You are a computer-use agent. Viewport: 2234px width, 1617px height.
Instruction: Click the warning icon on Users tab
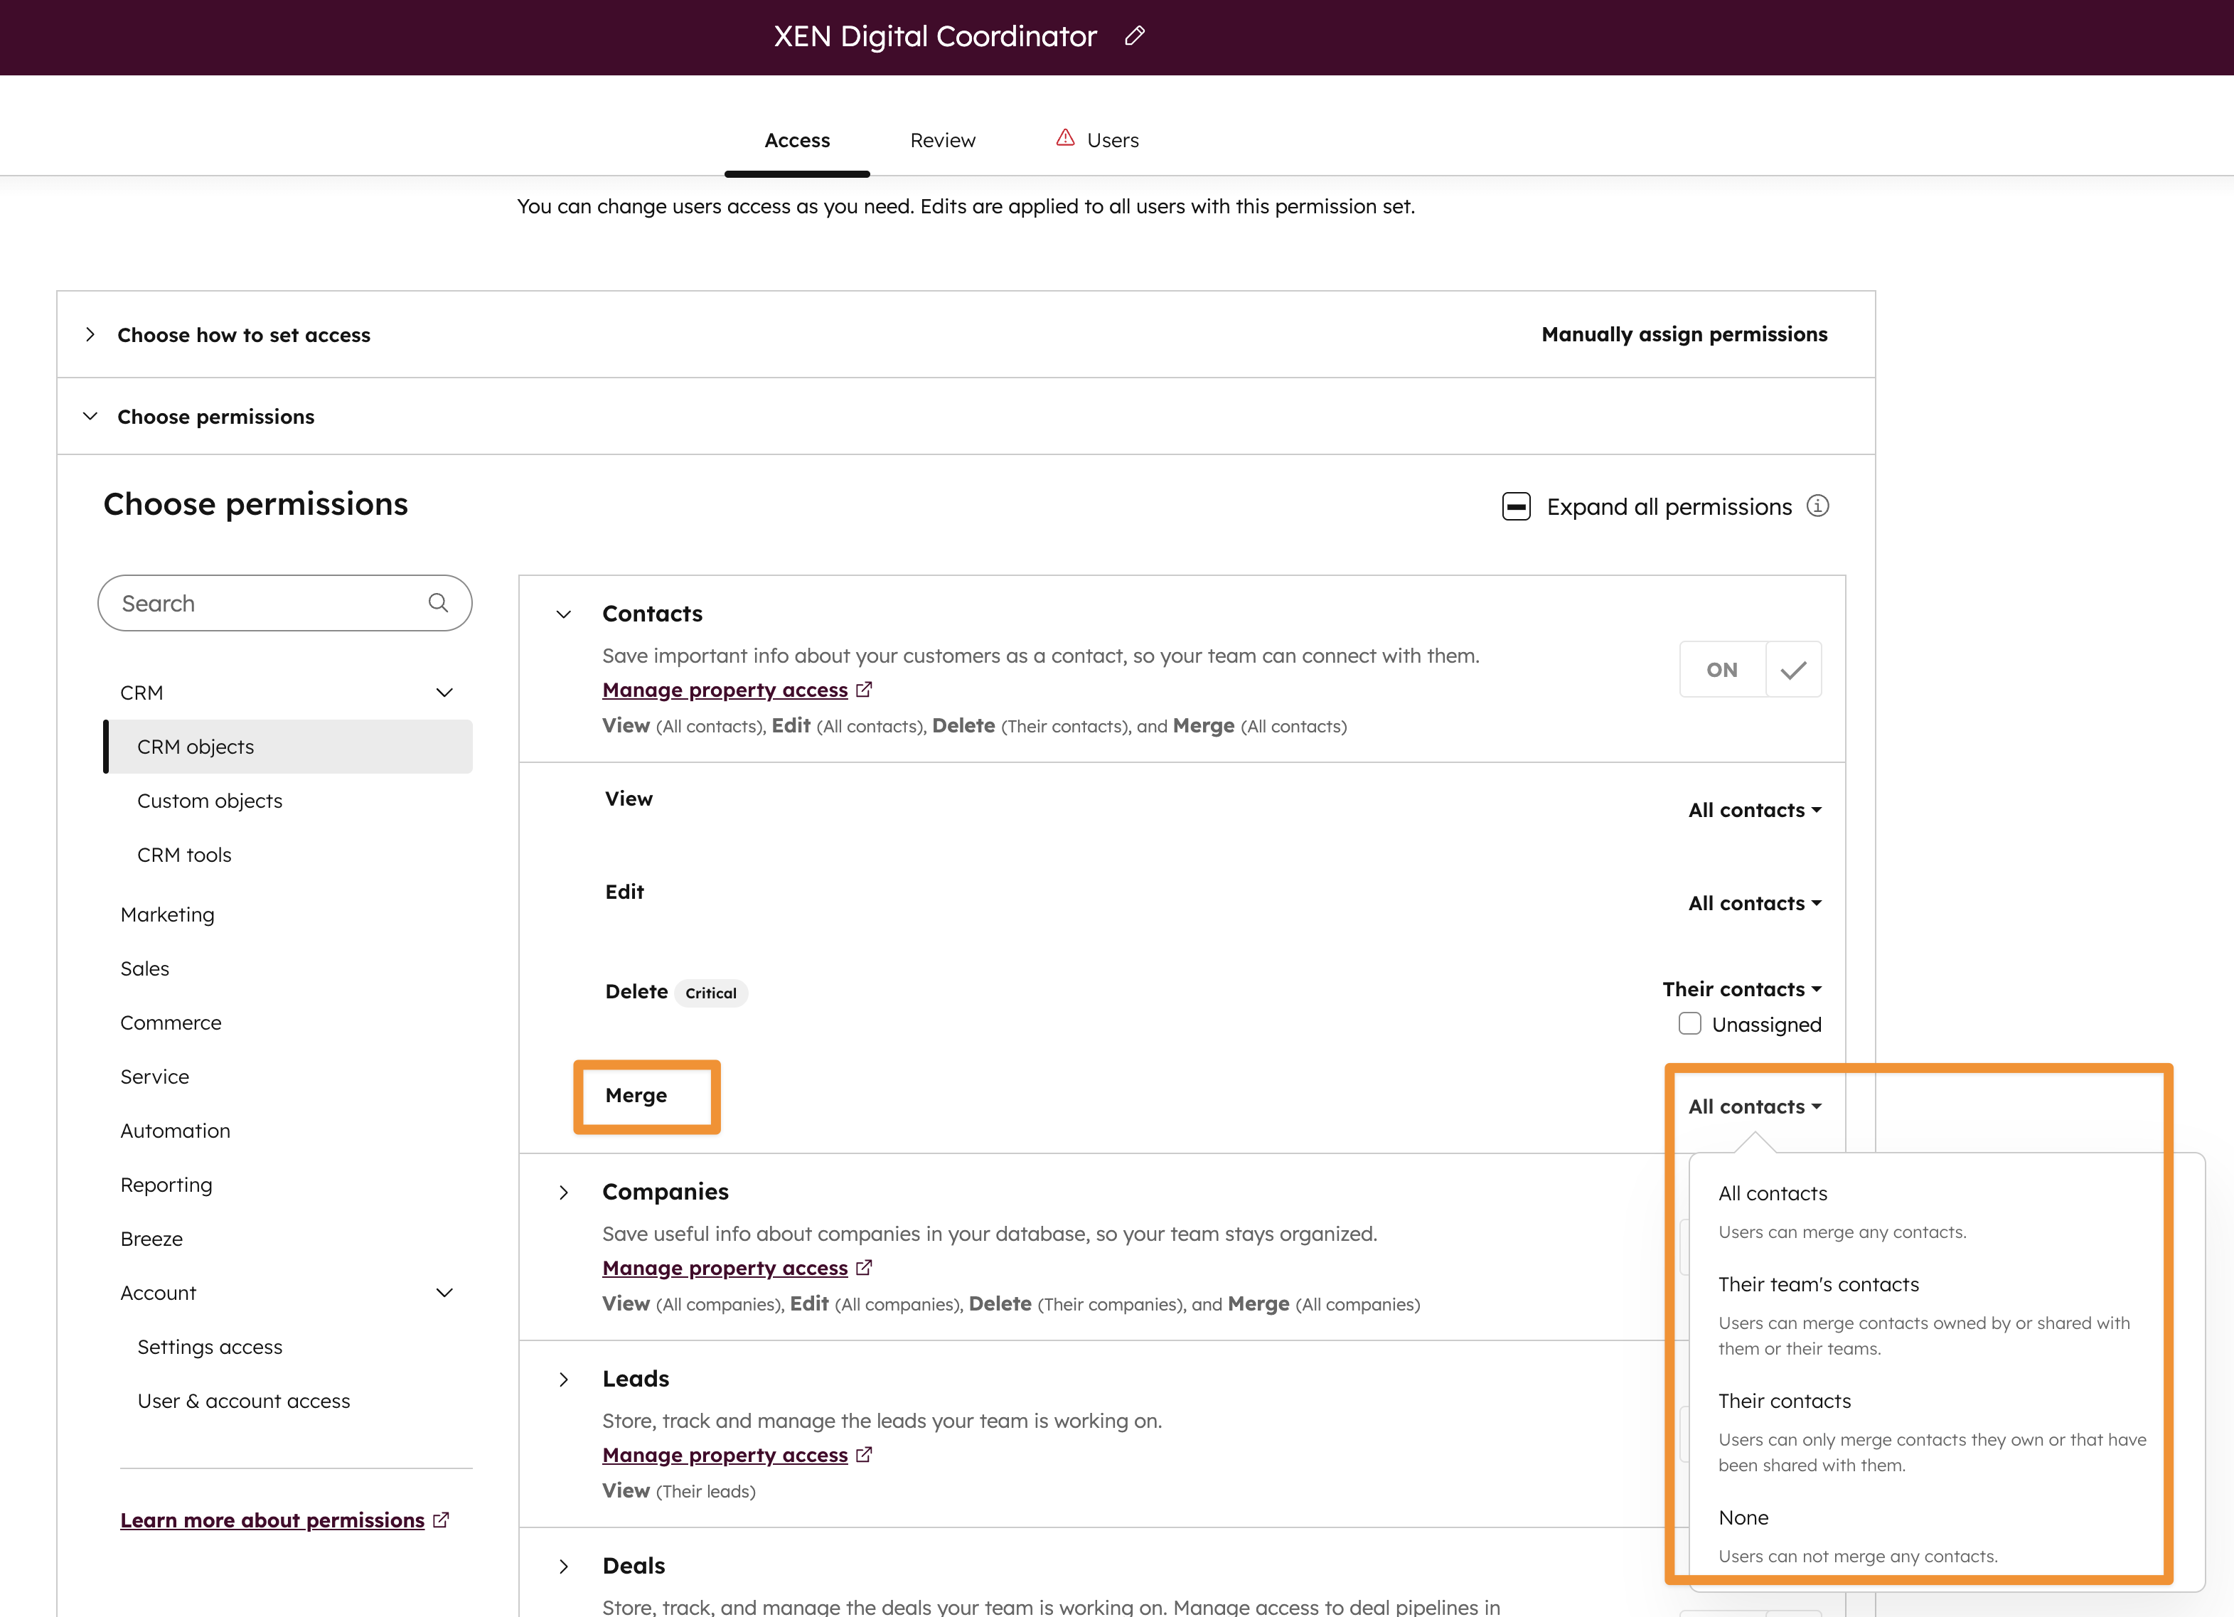(x=1065, y=138)
